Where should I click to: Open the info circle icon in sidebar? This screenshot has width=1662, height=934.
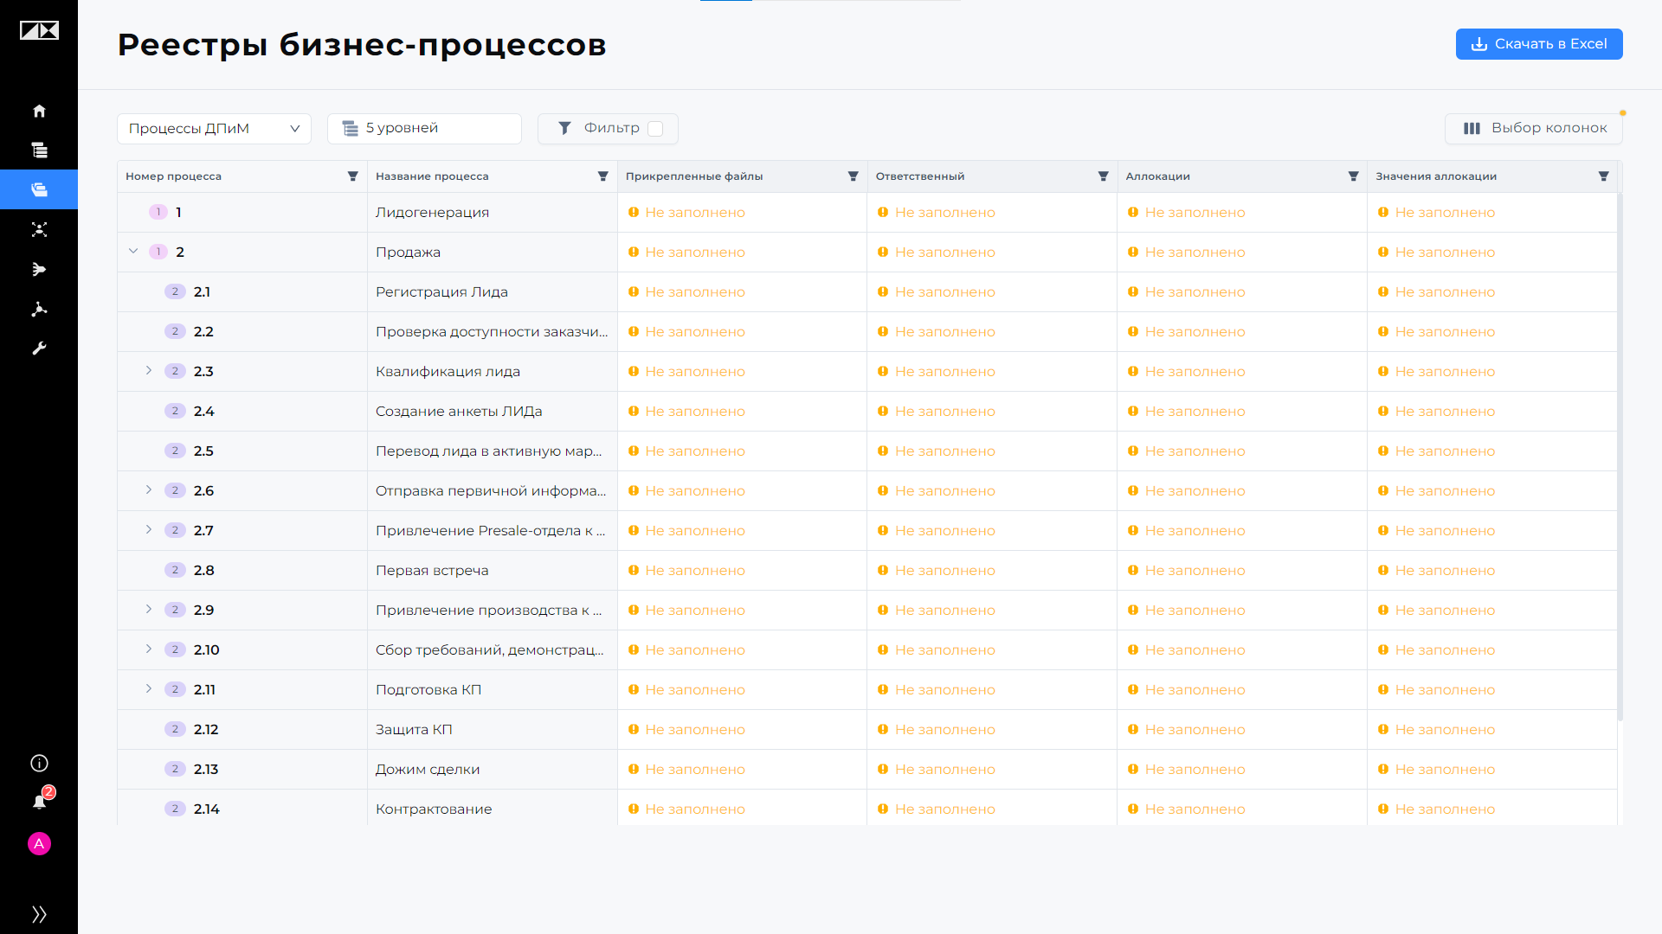coord(39,763)
